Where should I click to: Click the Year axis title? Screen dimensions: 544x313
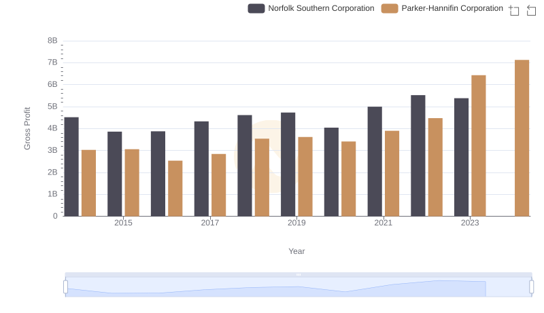(296, 251)
